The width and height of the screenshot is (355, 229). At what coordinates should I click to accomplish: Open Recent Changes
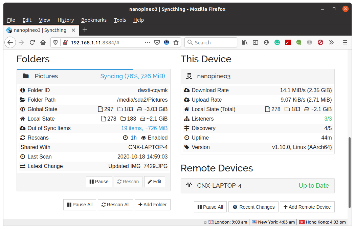[x=253, y=207]
